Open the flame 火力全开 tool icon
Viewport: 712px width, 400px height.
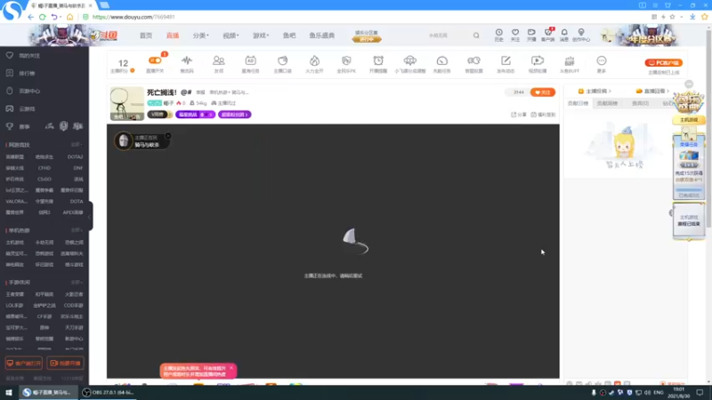click(314, 64)
